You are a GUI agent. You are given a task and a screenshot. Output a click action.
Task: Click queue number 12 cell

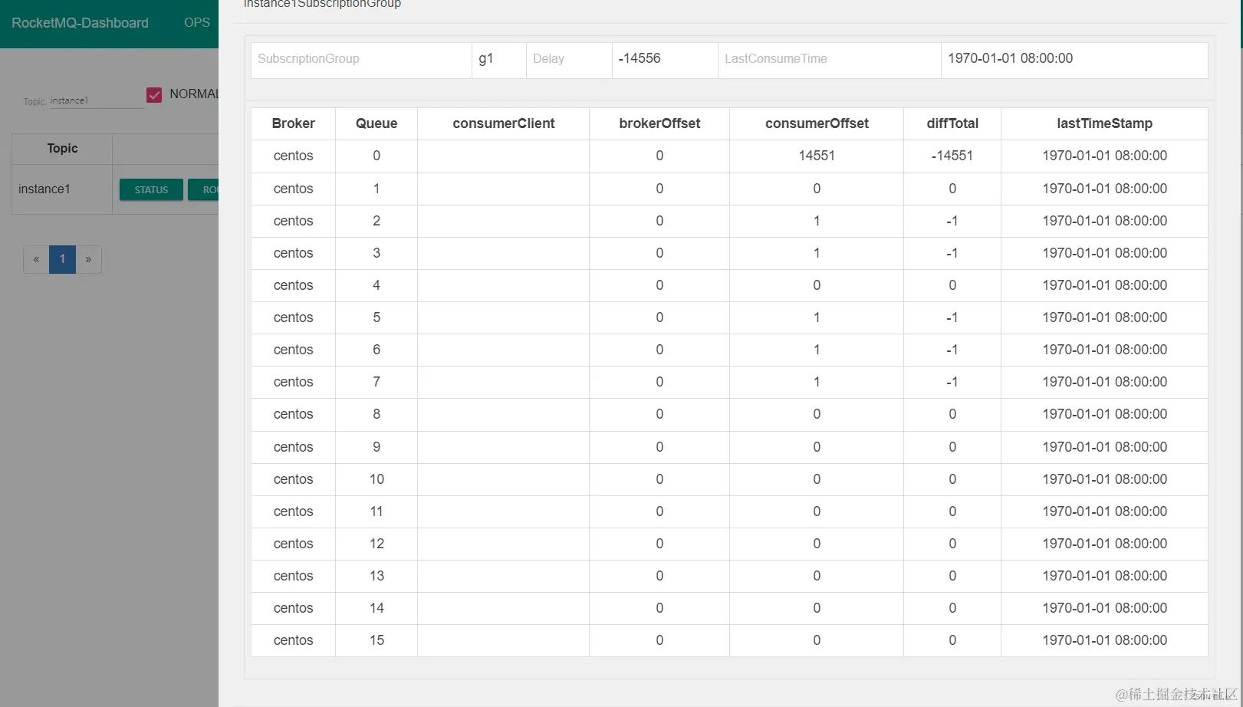tap(377, 544)
